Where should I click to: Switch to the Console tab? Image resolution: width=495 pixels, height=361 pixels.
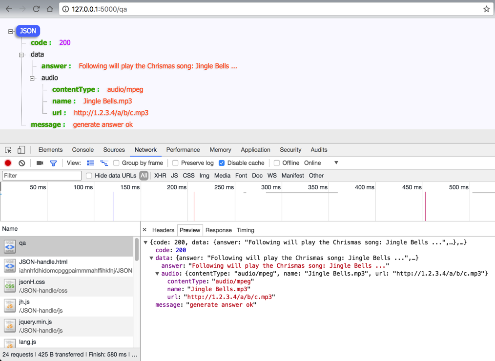tap(82, 150)
